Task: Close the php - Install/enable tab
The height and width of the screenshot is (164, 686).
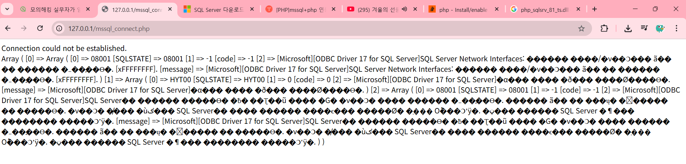Action: pos(497,9)
